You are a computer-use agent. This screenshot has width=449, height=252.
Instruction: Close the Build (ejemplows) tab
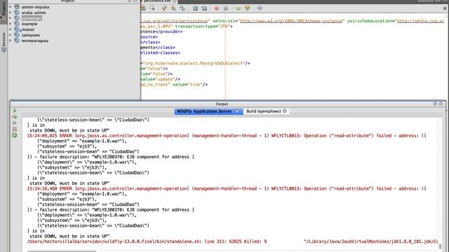285,111
